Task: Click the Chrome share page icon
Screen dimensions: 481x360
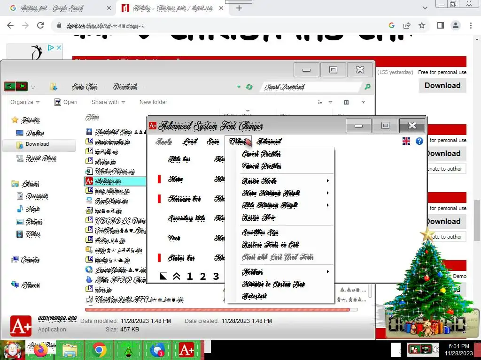Action: pyautogui.click(x=407, y=25)
